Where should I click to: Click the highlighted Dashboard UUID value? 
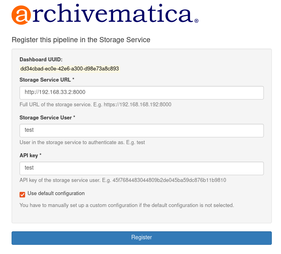[69, 68]
